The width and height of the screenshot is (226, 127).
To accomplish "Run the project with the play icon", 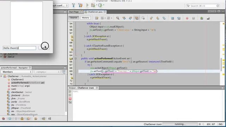I will (87, 5).
